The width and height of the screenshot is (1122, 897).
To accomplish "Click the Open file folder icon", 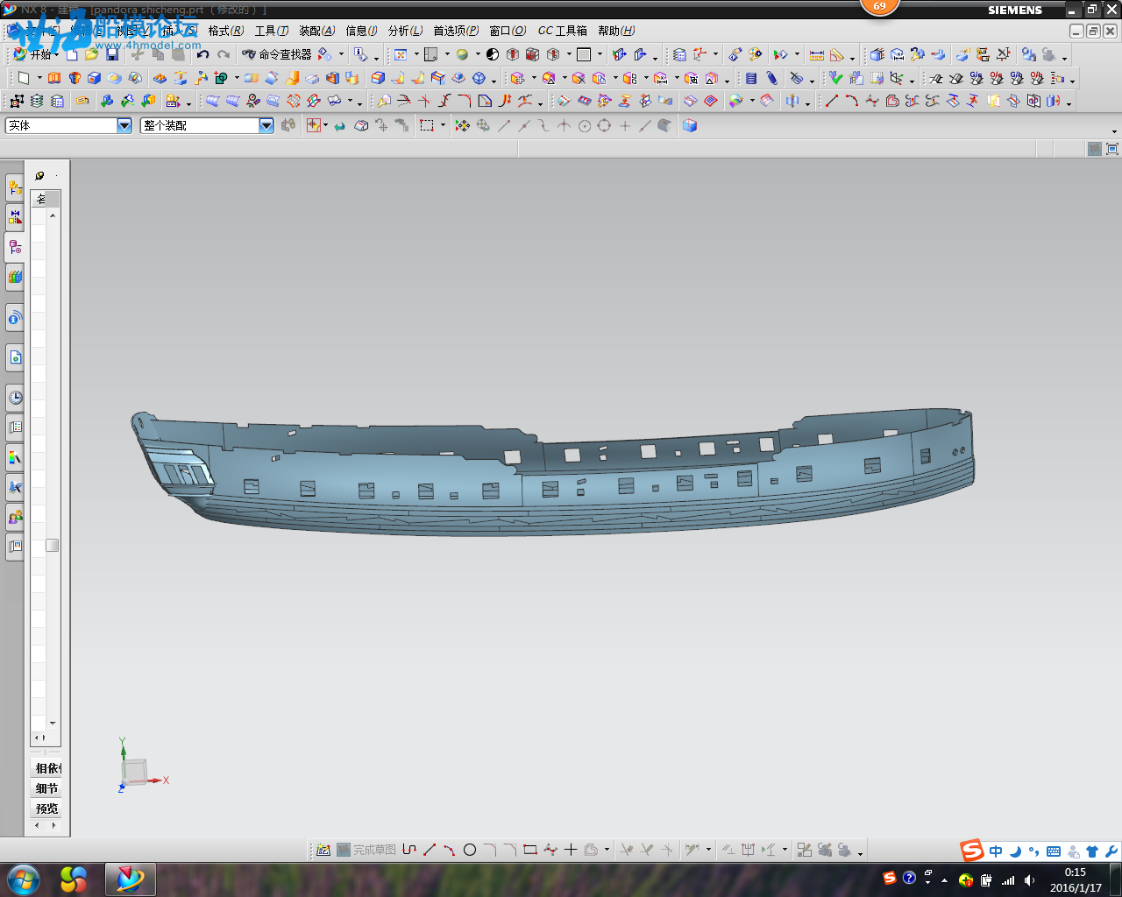I will (91, 54).
